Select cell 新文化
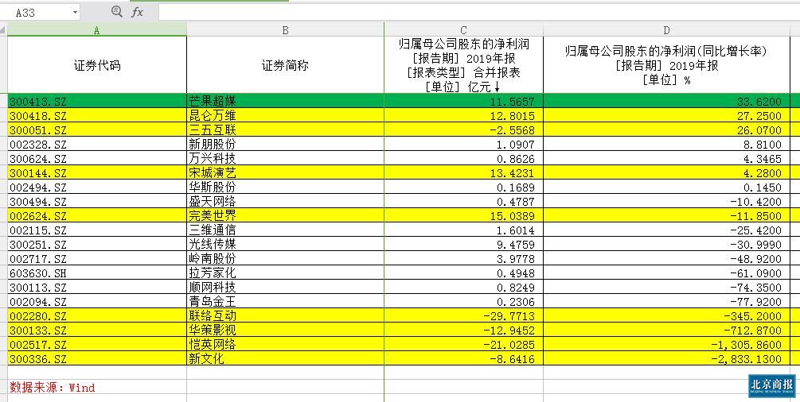Screen dimensions: 800x402 tap(285, 358)
